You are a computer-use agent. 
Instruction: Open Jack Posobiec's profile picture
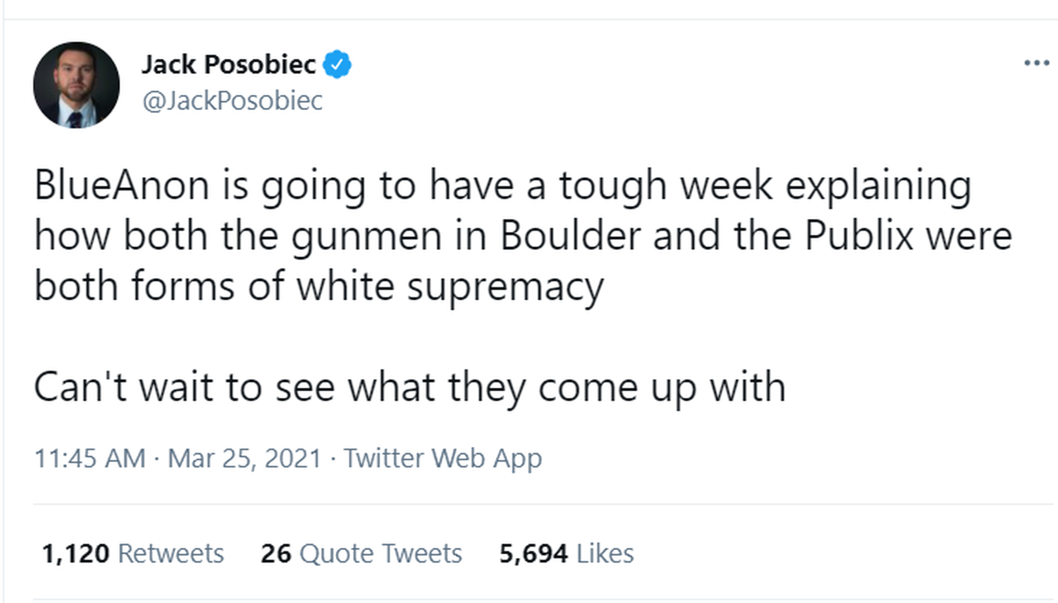pyautogui.click(x=77, y=85)
